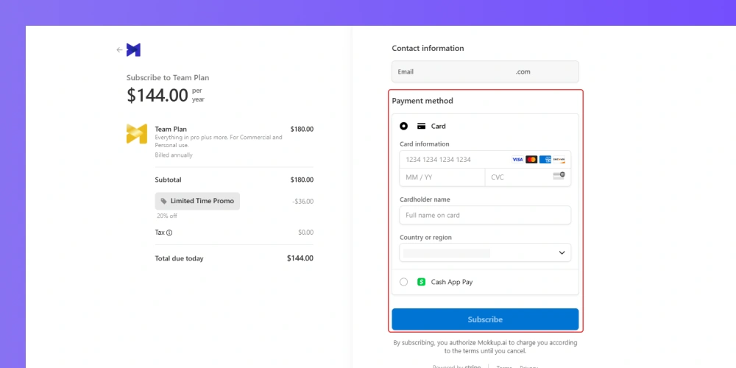Click the Contact information heading
The image size is (736, 368).
(x=428, y=49)
